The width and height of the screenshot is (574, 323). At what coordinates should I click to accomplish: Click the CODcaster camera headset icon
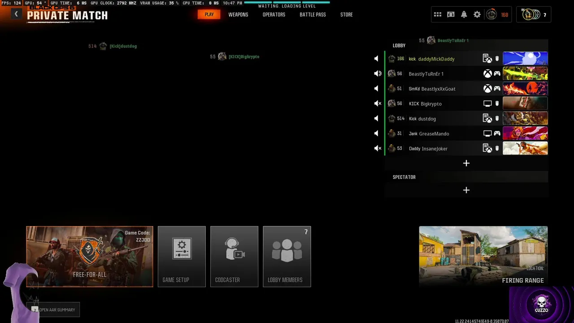pos(234,249)
